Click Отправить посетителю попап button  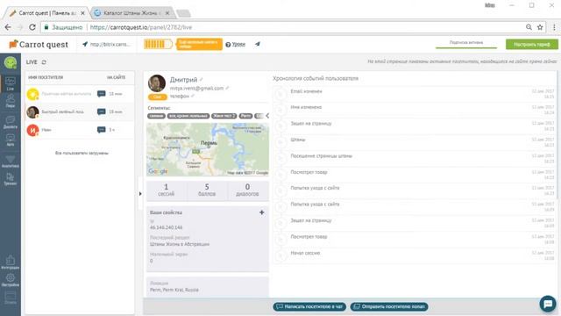coord(389,306)
